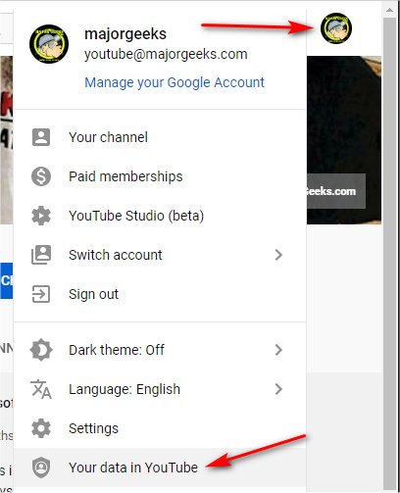
Task: Open Manage your Google Account link
Action: 175,82
